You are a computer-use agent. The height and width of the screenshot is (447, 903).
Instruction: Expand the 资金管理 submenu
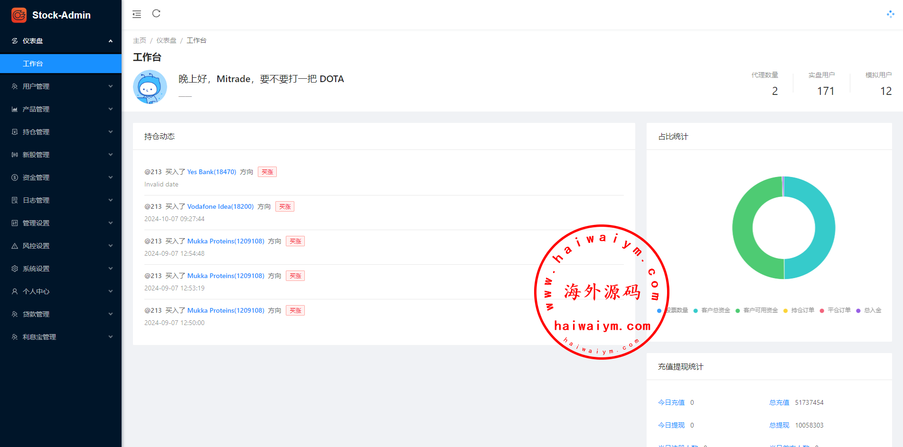click(61, 177)
